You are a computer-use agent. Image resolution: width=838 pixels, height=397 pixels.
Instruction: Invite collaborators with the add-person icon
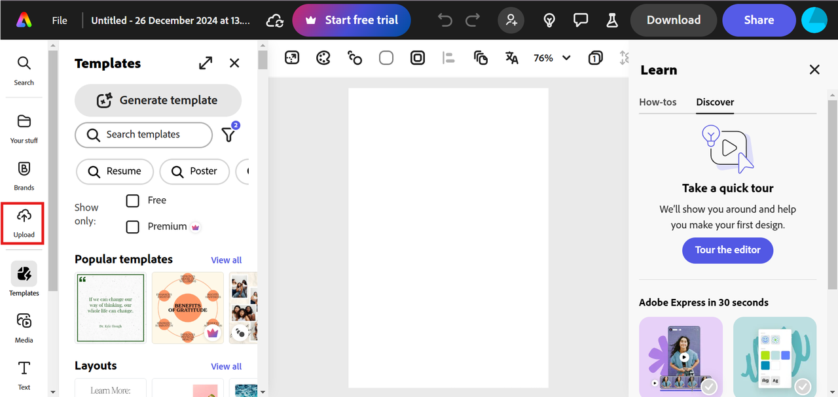coord(511,20)
